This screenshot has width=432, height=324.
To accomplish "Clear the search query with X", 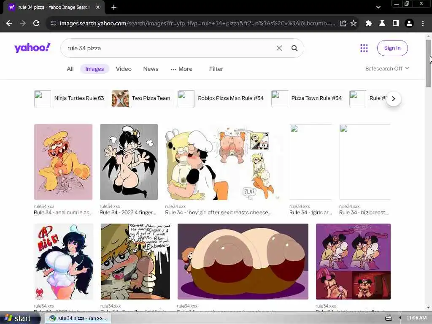I will pos(279,48).
